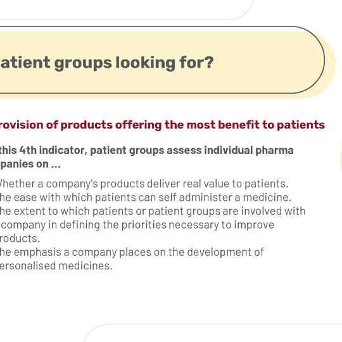Click the rounded outline shape at the bottom
342x342 pixels.
(213, 333)
